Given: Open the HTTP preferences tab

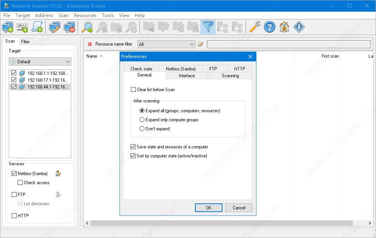Looking at the screenshot, I should pos(239,69).
